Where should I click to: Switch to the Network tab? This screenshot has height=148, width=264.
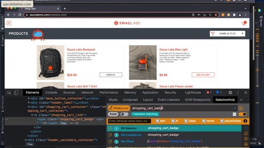coord(87,92)
